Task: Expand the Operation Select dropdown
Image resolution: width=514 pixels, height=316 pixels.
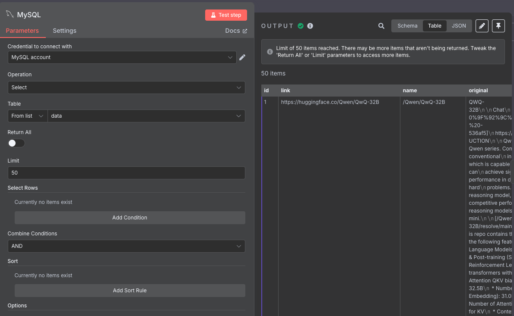Action: coord(126,88)
